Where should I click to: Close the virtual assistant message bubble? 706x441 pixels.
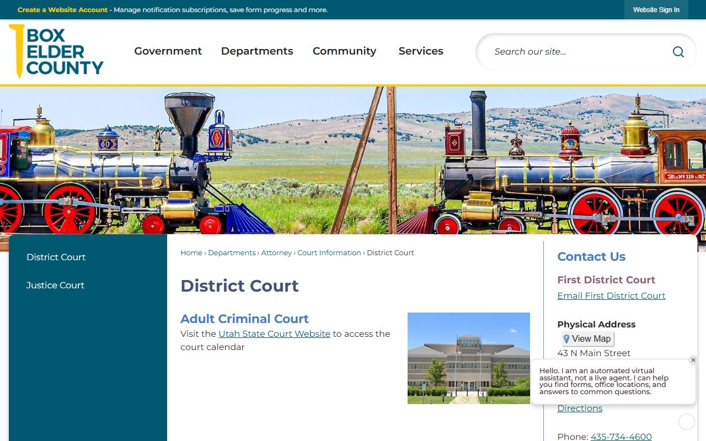(x=693, y=360)
